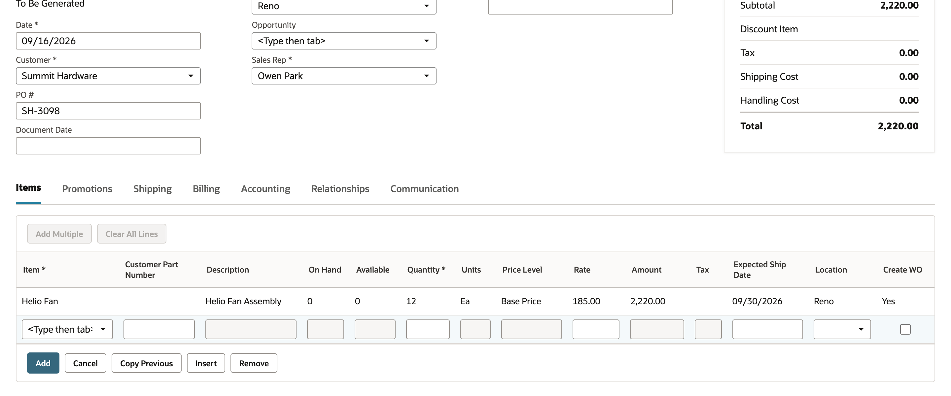Click the Remove button

(254, 363)
